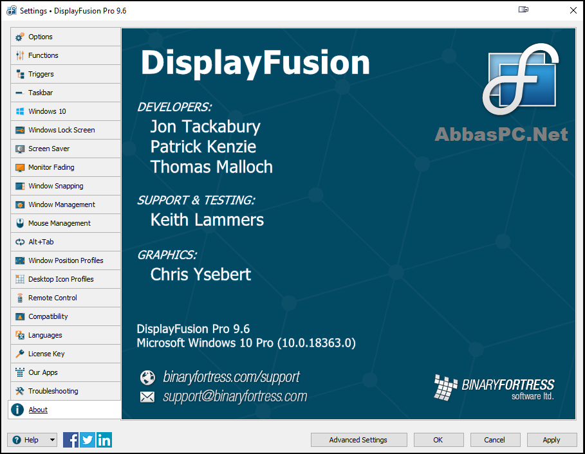Open the Window Position Profiles icon
This screenshot has width=585, height=454.
coord(20,260)
